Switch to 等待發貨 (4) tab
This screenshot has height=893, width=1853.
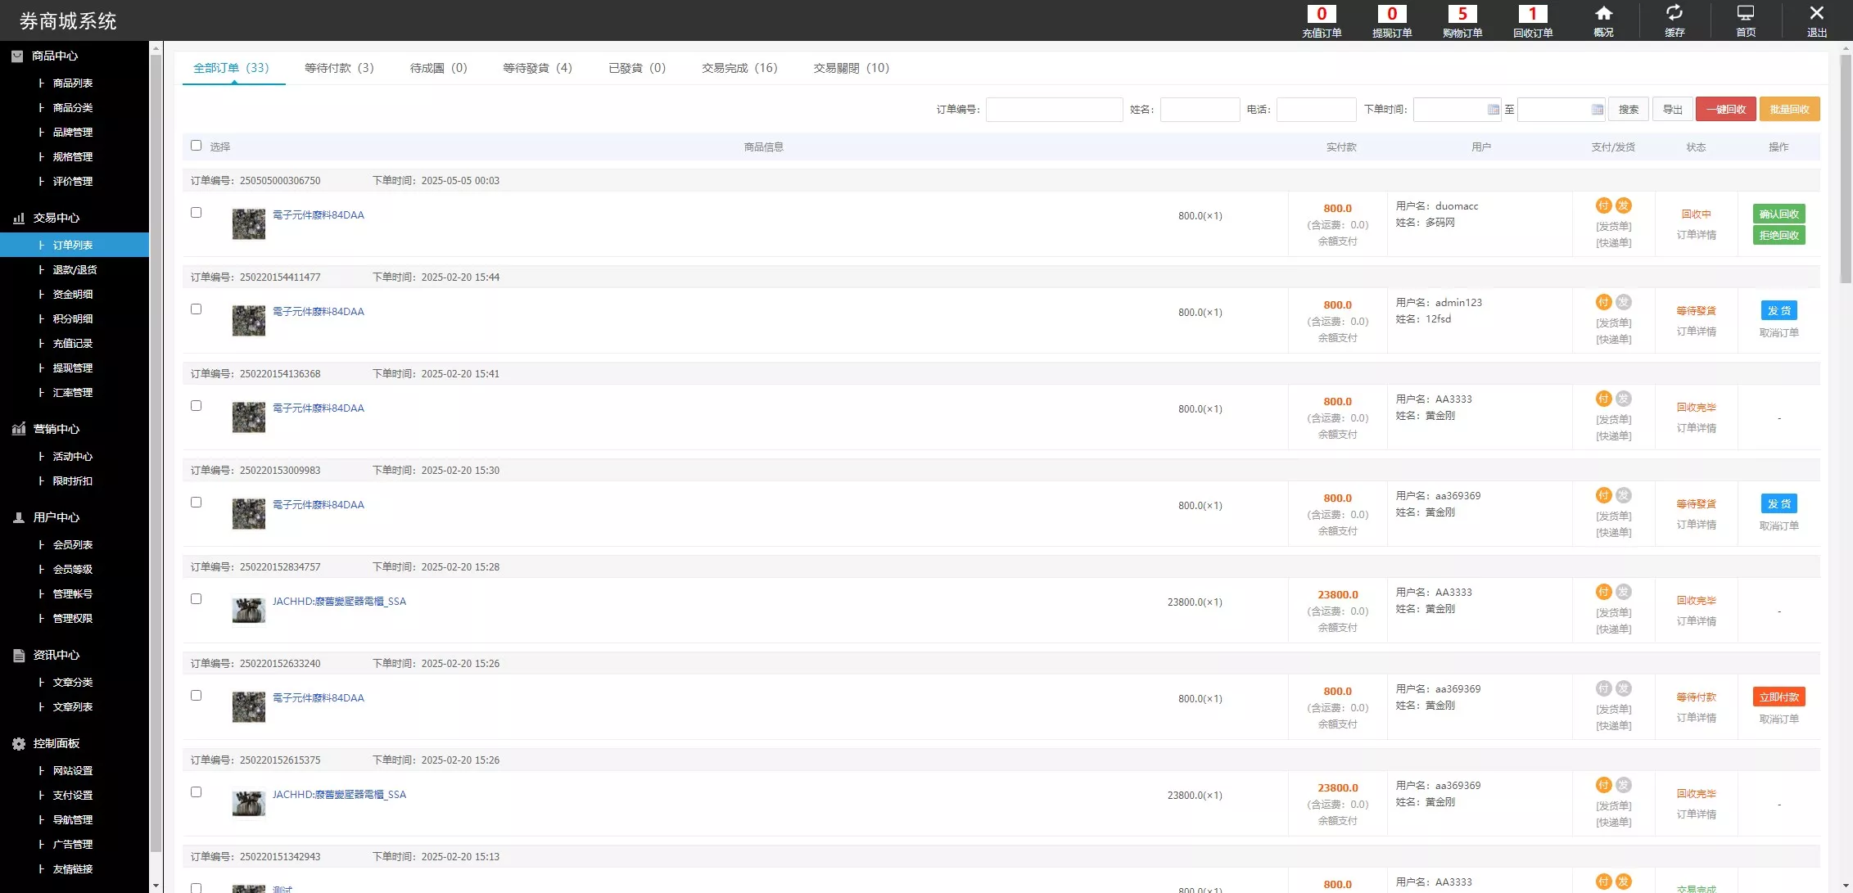(x=537, y=68)
